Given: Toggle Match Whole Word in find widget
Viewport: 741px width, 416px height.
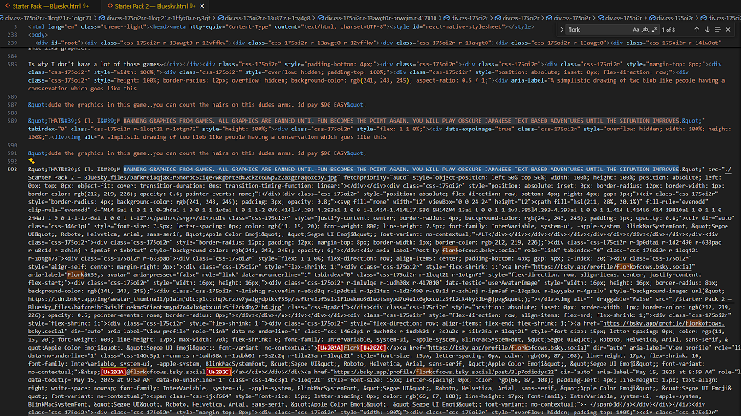Looking at the screenshot, I should (x=645, y=29).
